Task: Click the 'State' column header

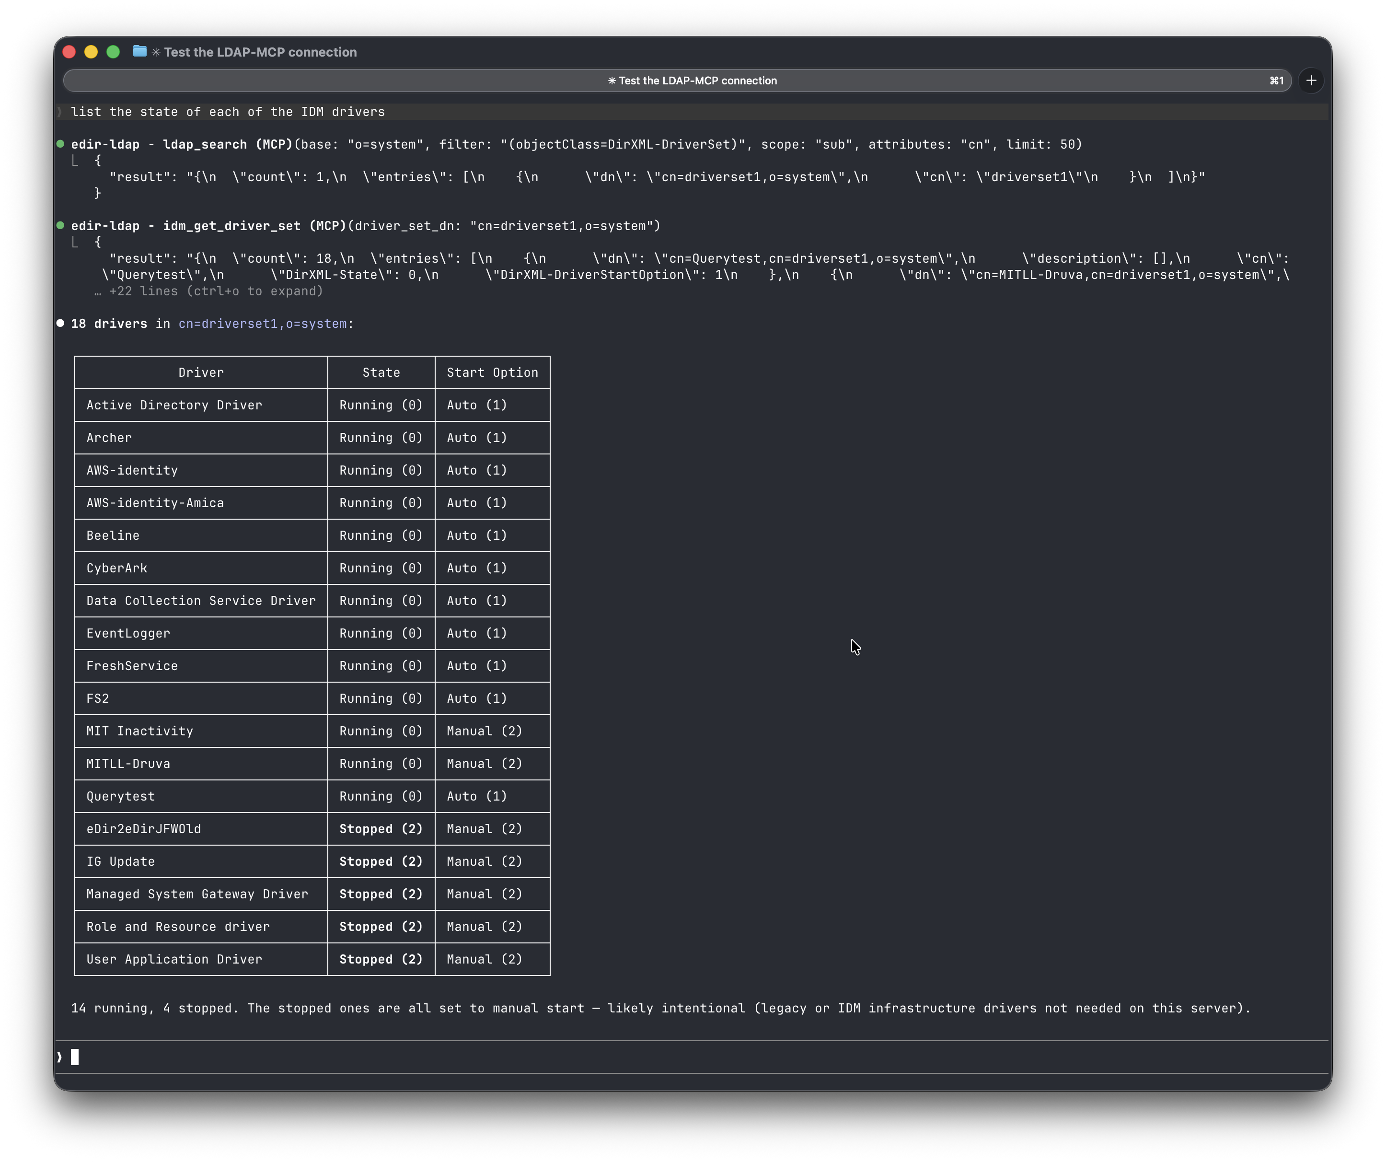Action: point(381,372)
